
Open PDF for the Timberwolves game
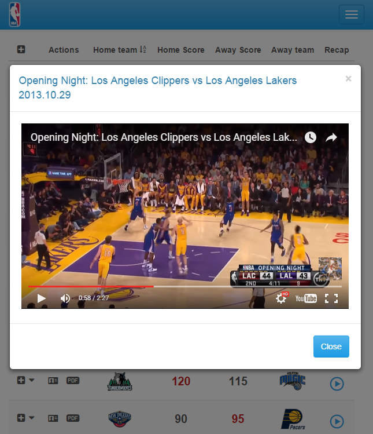[72, 381]
